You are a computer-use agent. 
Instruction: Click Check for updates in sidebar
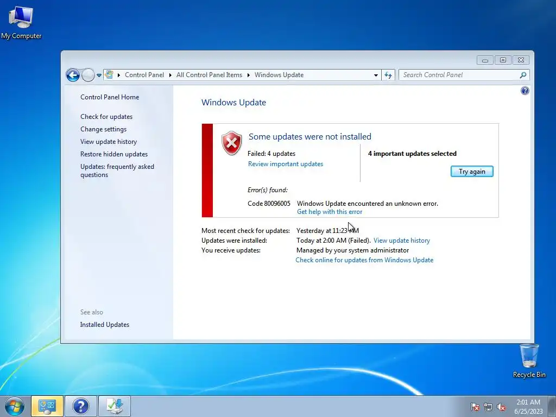click(x=106, y=117)
